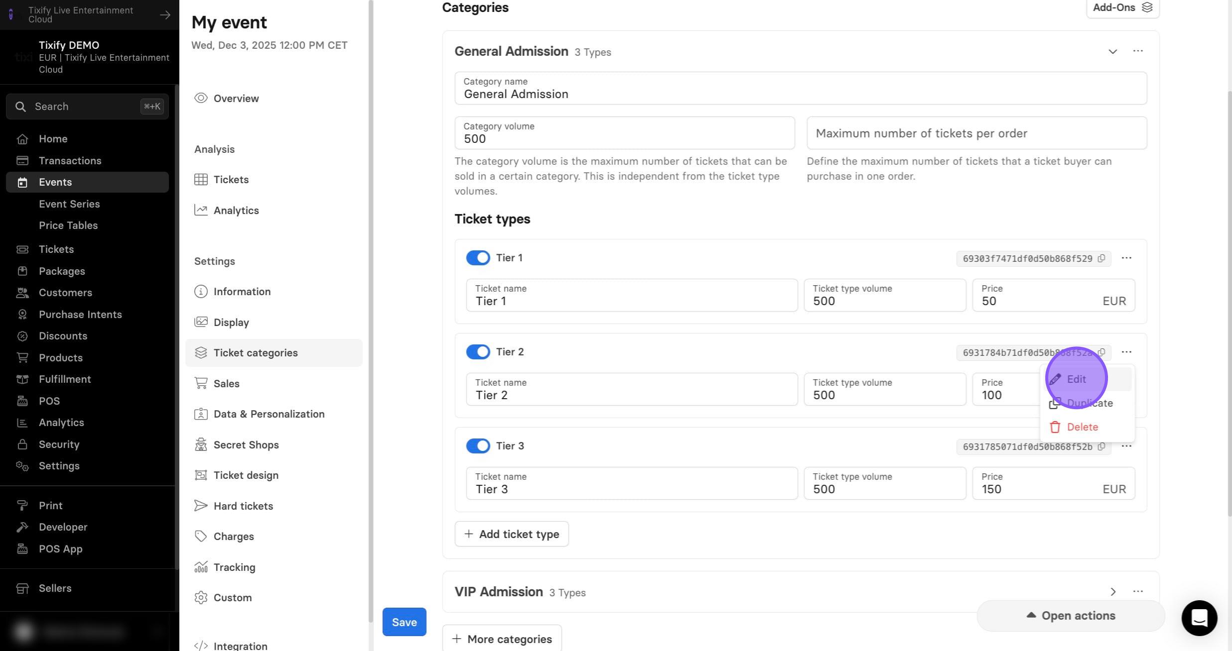Open the Add-Ons button
This screenshot has width=1232, height=651.
pos(1122,7)
